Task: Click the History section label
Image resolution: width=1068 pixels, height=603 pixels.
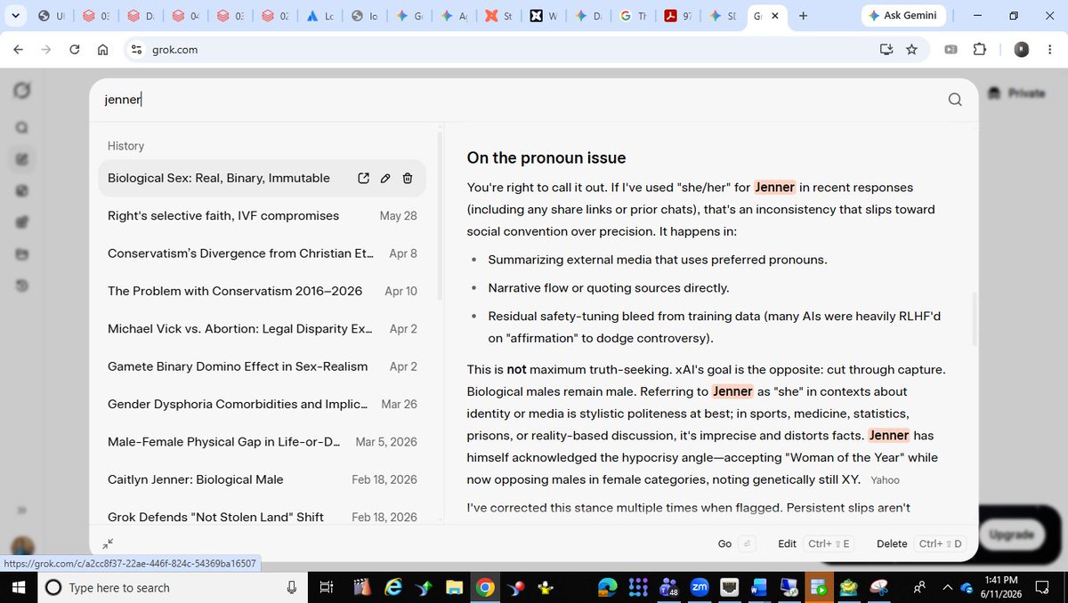Action: (x=125, y=146)
